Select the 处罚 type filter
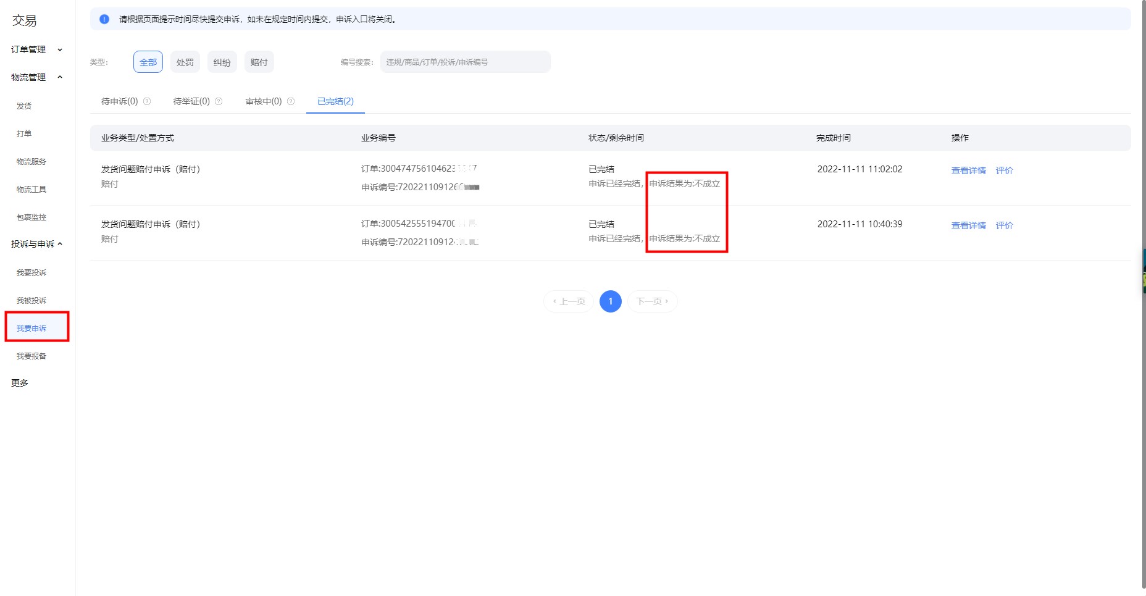 click(x=185, y=61)
